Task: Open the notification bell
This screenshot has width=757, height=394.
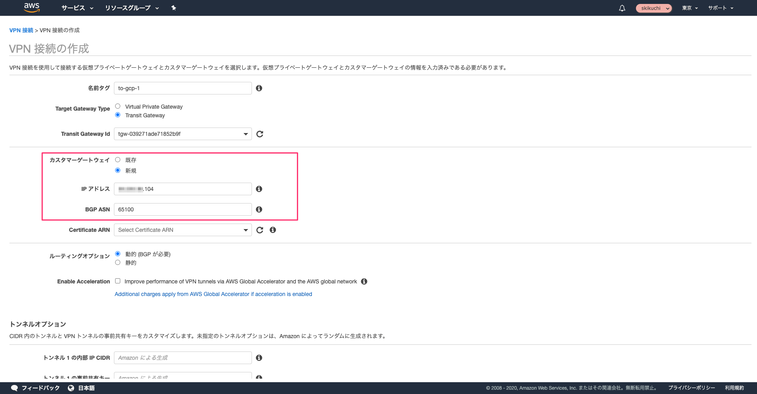Action: [622, 8]
